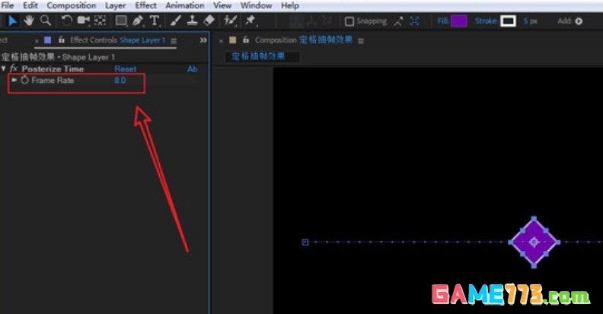
Task: Reset the Posterize Time effect
Action: pos(125,68)
